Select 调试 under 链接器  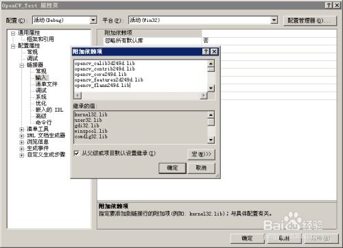coord(41,90)
